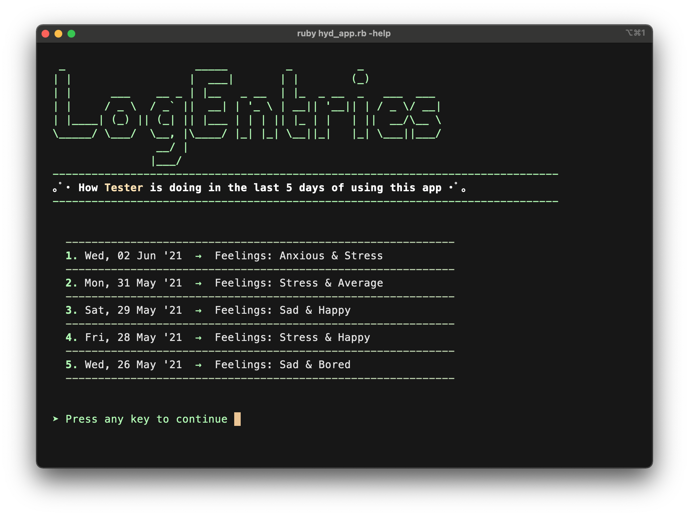Select entry 5 dated Wed, 26 May '21
Viewport: 689px width, 516px height.
[133, 365]
